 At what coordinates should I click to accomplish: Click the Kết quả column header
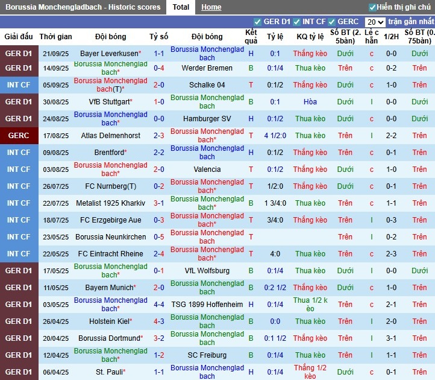[x=251, y=37]
